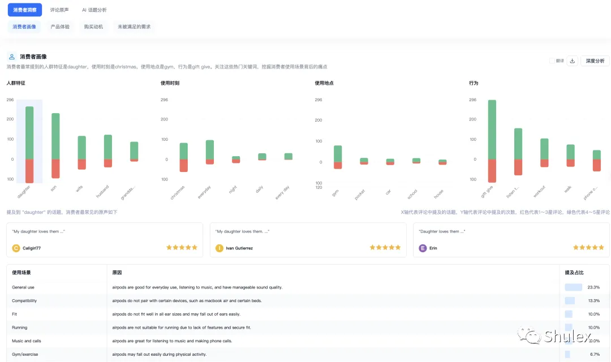611x362 pixels.
Task: Click the pocket bar in 使用地点 chart
Action: pyautogui.click(x=364, y=161)
